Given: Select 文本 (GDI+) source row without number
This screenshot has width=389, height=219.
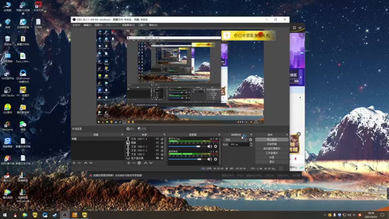Looking at the screenshot, I should coord(145,154).
